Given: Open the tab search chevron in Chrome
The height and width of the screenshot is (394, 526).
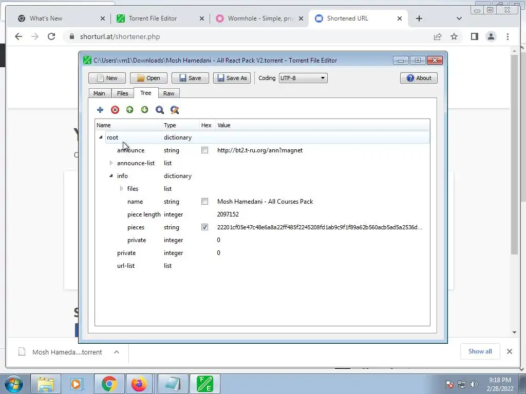Looking at the screenshot, I should (459, 18).
